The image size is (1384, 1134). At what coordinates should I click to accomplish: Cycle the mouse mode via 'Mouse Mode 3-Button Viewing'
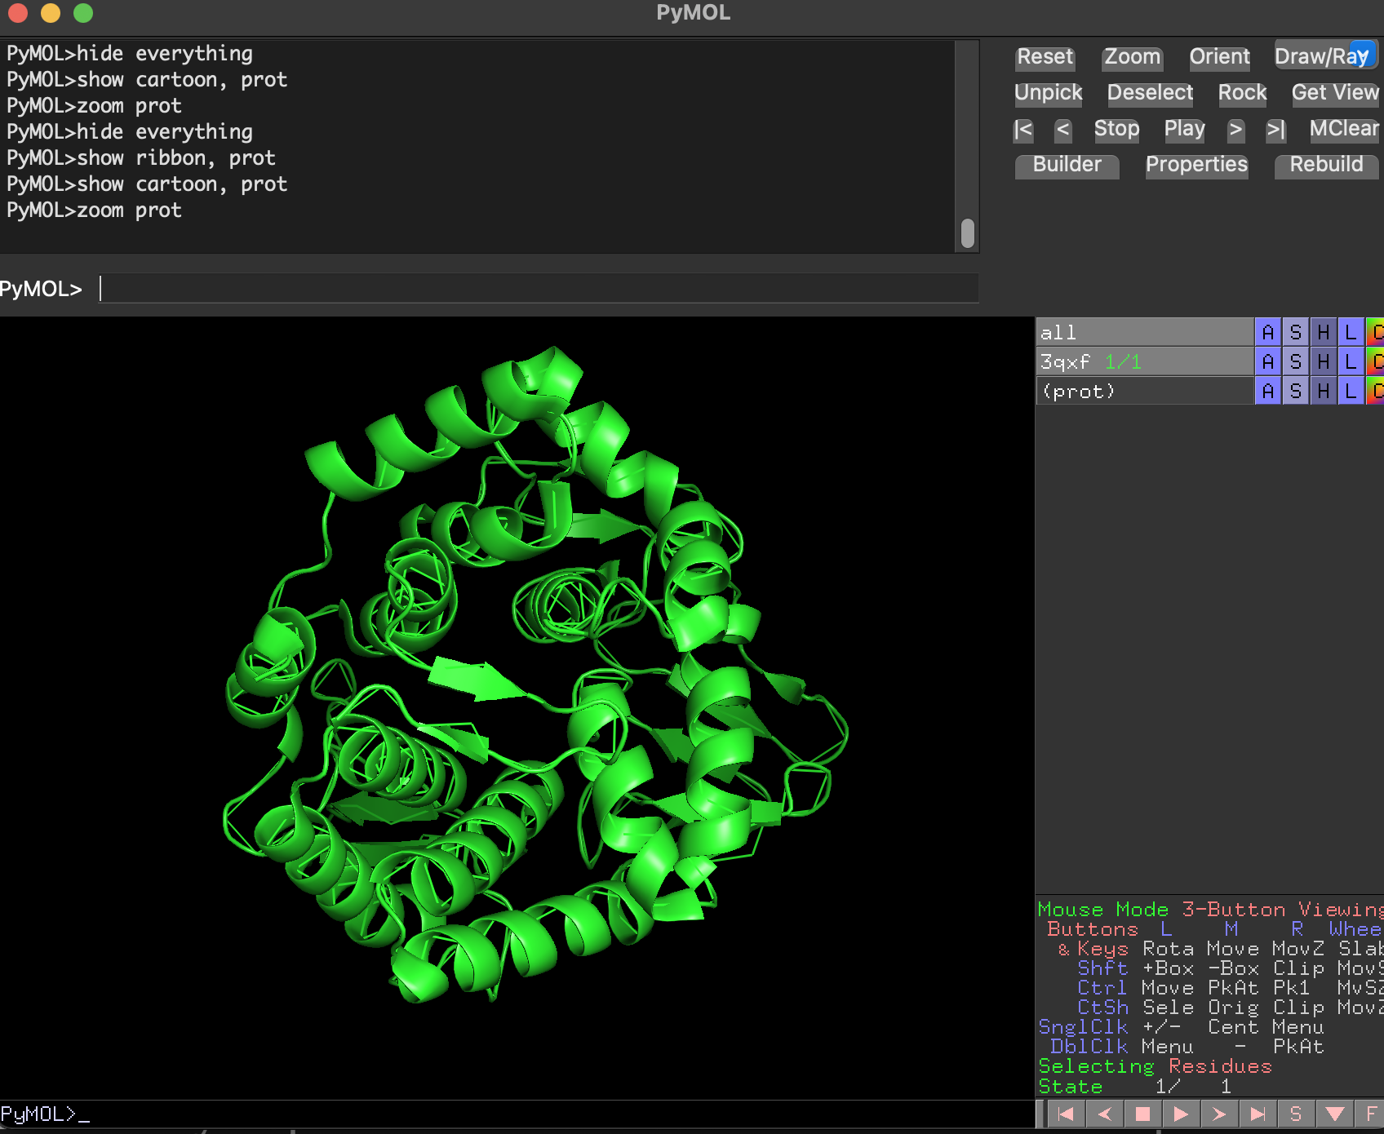[x=1210, y=910]
